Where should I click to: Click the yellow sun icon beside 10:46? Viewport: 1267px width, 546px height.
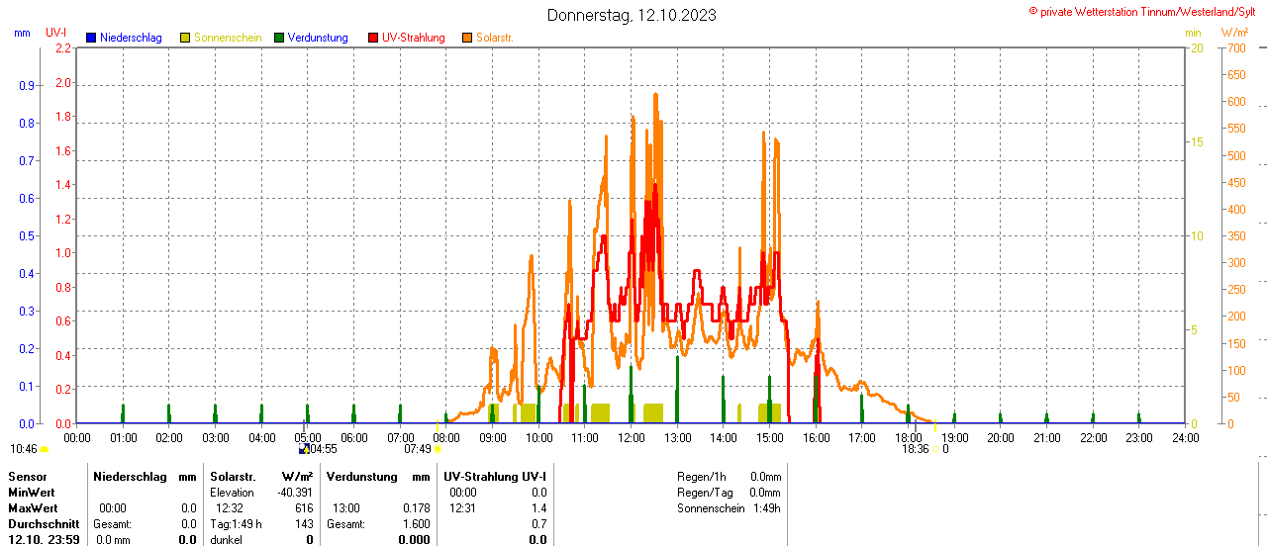44,449
